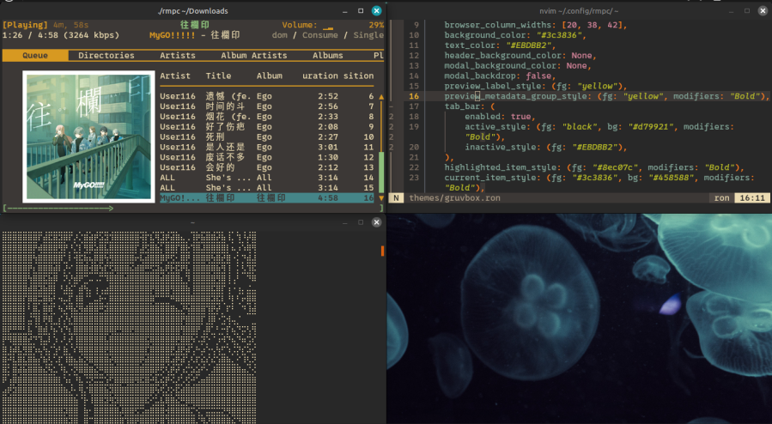Click the enabled: true line
This screenshot has height=424, width=772.
point(500,117)
